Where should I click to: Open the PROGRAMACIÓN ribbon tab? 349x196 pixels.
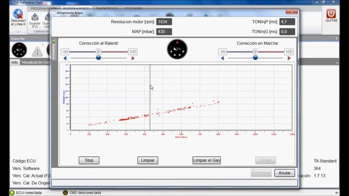(44, 9)
